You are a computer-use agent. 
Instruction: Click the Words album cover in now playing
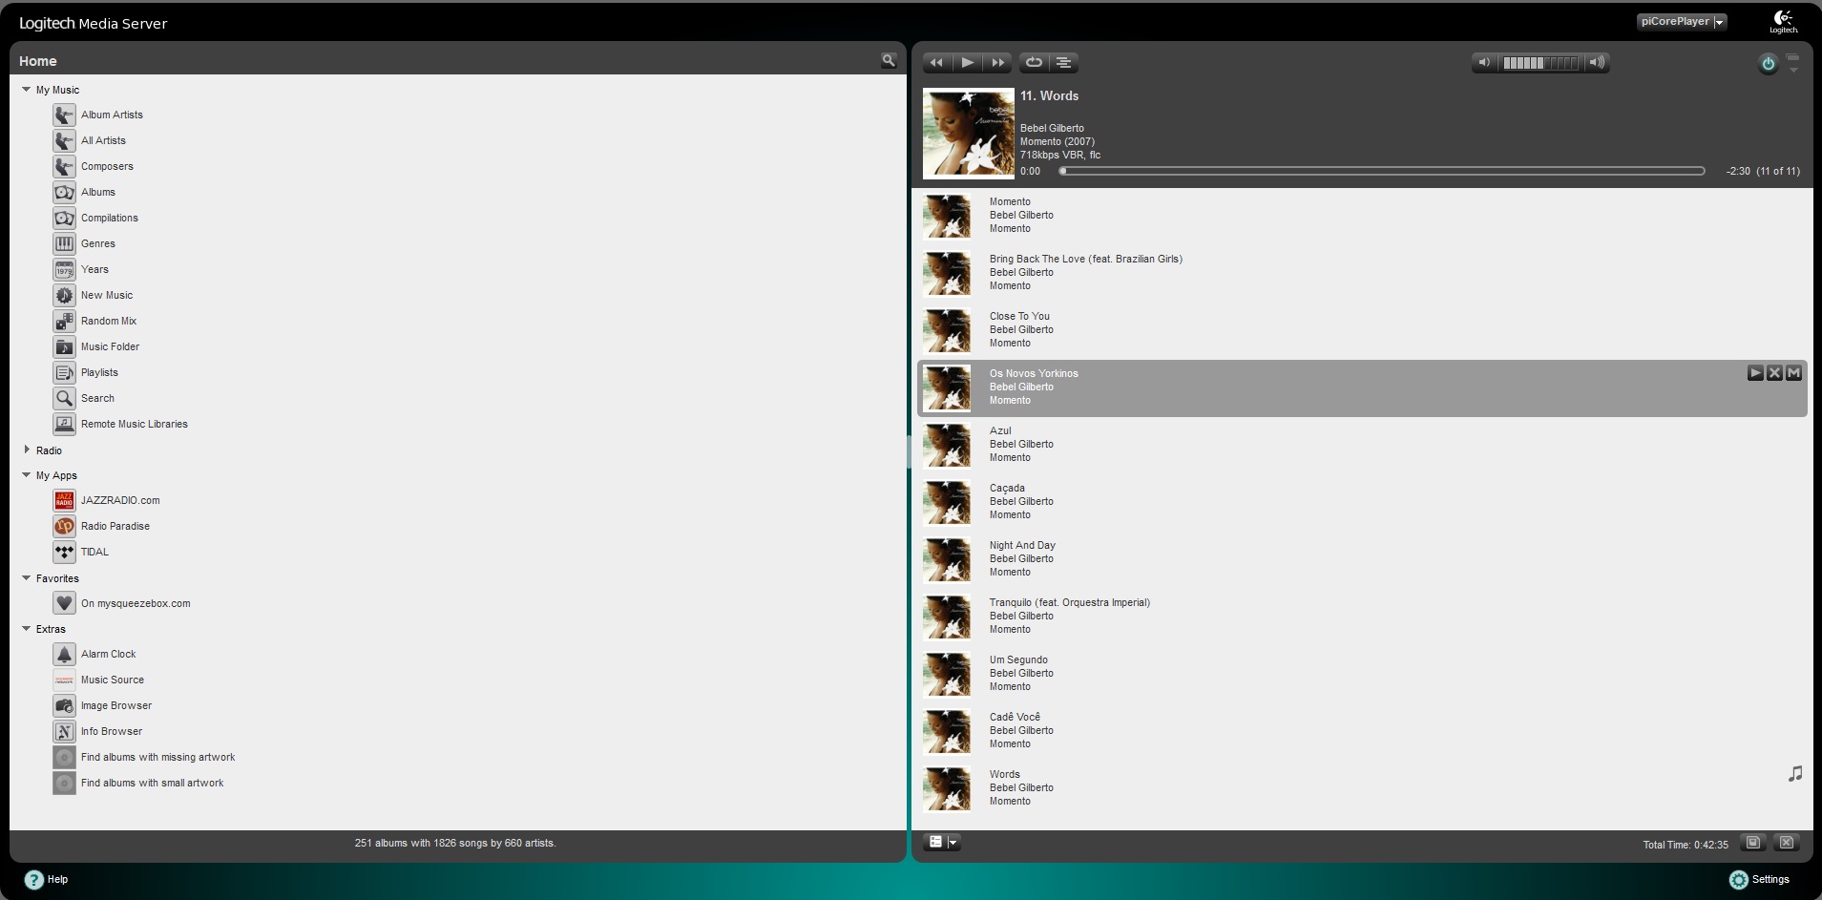pos(968,134)
